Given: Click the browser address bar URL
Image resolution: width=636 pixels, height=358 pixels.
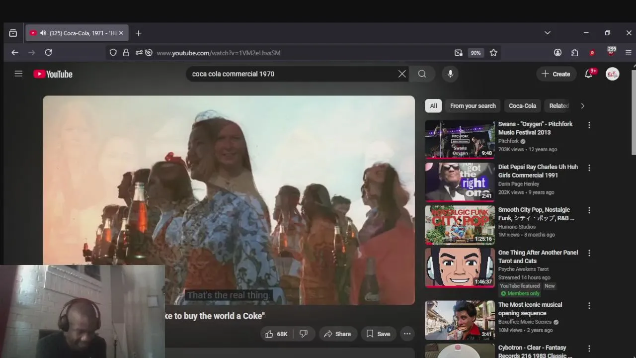Looking at the screenshot, I should [219, 53].
